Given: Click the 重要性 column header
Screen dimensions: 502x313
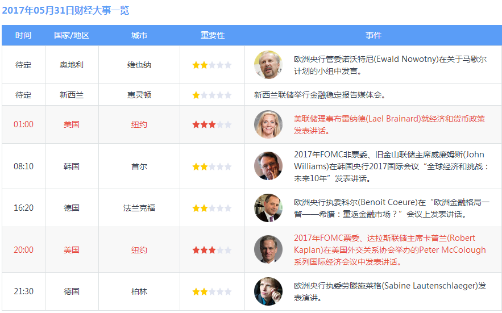Looking at the screenshot, I should click(212, 35).
